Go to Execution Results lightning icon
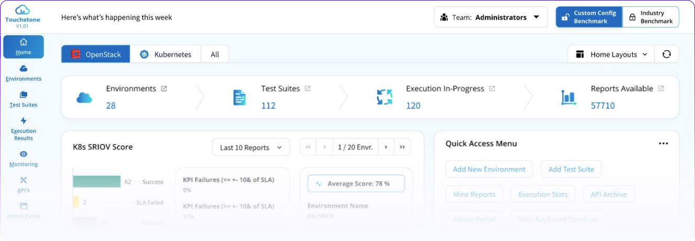 23,121
